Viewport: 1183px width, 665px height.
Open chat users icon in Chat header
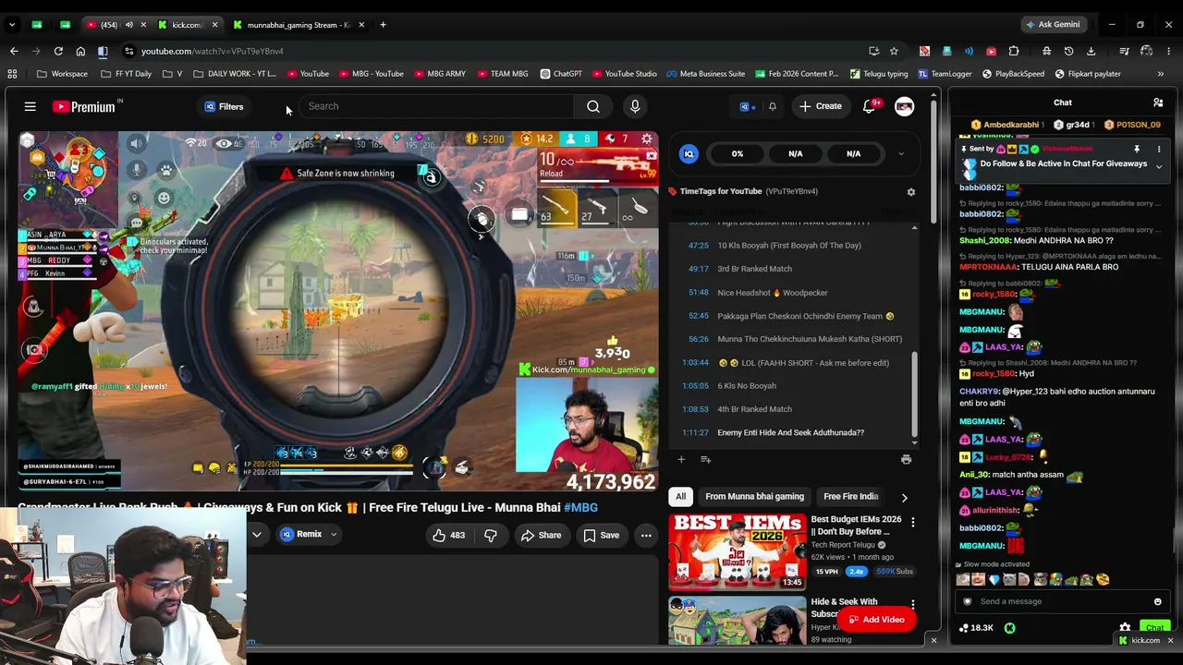point(1158,103)
